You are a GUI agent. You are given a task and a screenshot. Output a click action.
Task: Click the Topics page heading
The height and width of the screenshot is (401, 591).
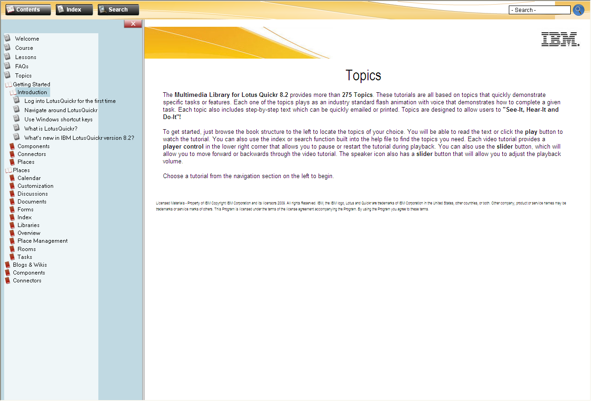click(363, 75)
